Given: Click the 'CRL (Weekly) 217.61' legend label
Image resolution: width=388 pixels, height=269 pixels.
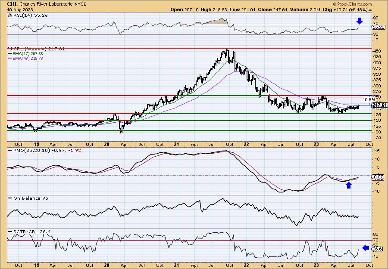Looking at the screenshot, I should (x=39, y=49).
